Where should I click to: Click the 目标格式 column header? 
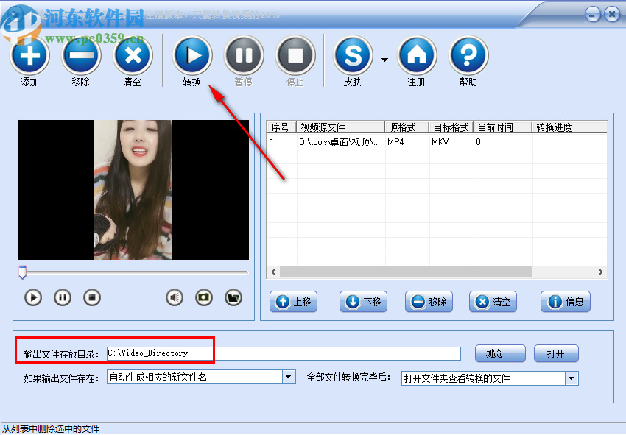point(451,127)
